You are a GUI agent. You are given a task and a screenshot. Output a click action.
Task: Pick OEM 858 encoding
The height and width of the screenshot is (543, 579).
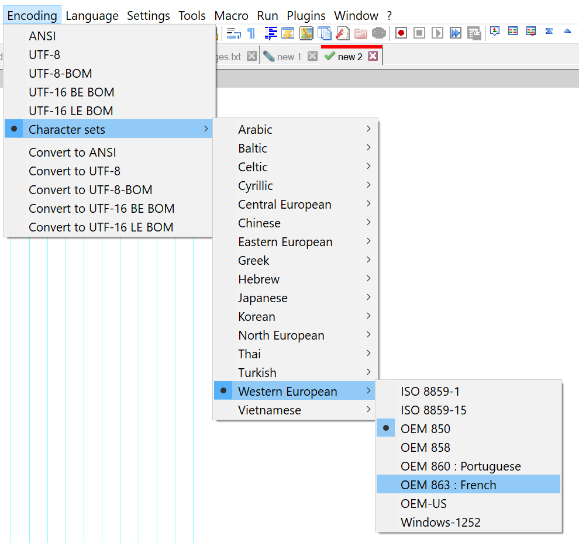pyautogui.click(x=468, y=447)
